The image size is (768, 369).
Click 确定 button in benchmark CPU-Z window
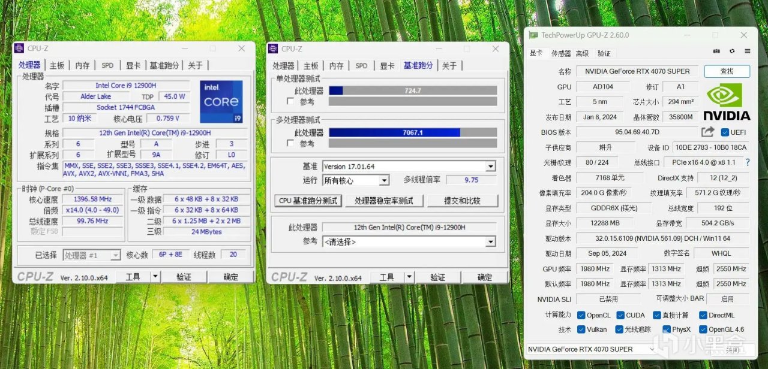click(x=485, y=277)
